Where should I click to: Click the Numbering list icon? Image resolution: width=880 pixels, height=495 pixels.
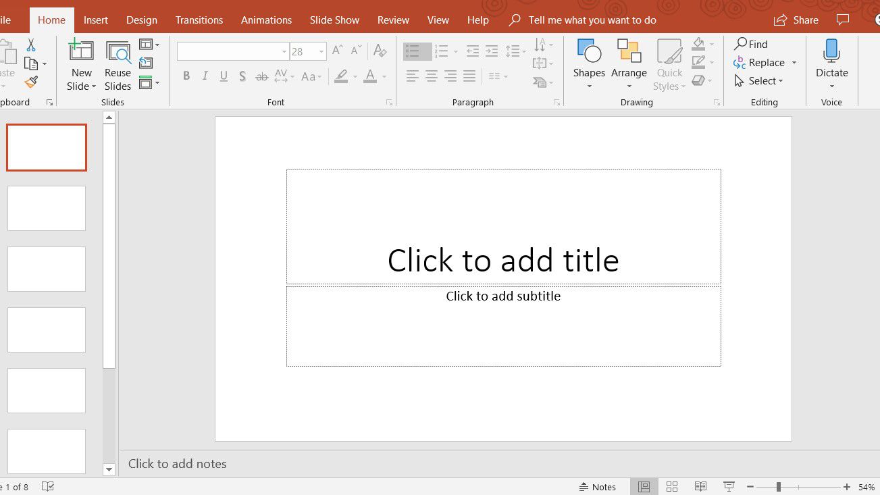[441, 51]
